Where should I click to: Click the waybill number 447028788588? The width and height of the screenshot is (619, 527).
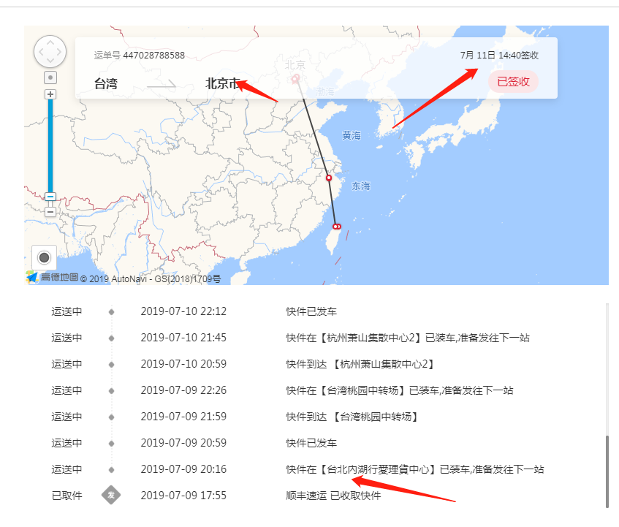[154, 56]
